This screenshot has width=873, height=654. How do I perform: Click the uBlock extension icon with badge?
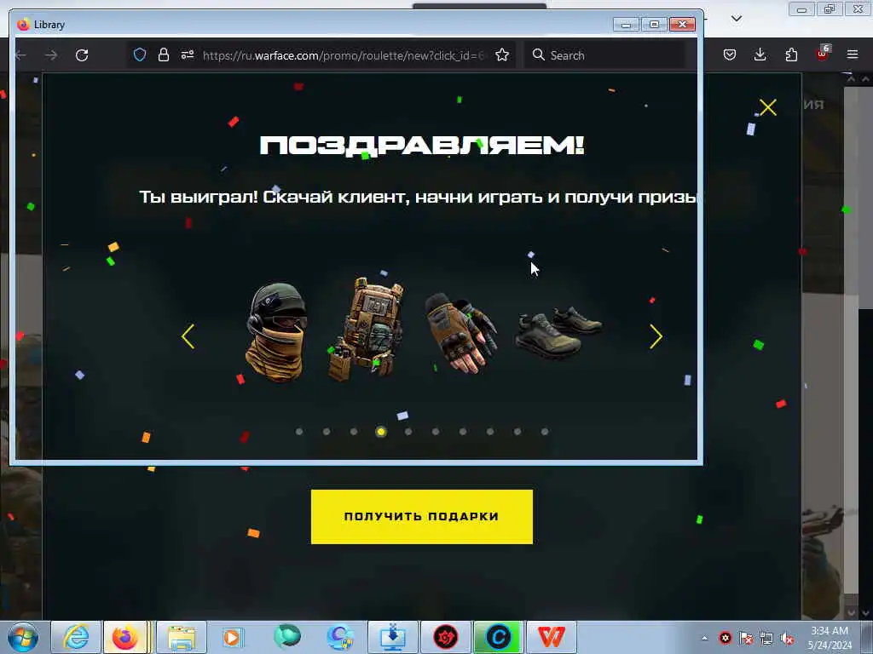823,54
